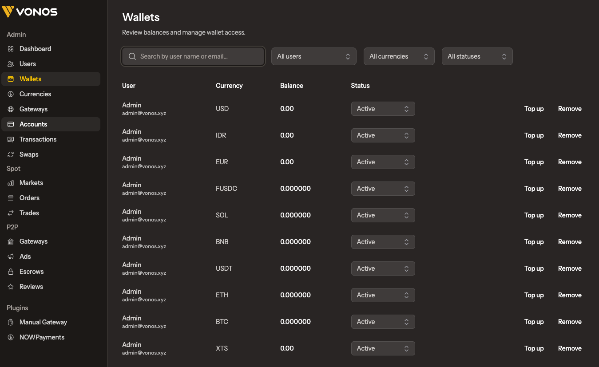The image size is (599, 367).
Task: Open the FUSDC wallet status dropdown
Action: (383, 189)
